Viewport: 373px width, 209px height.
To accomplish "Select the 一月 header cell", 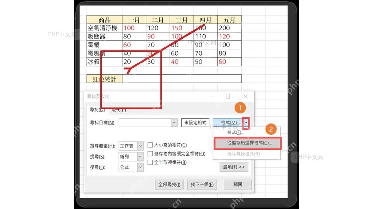I will tap(134, 19).
